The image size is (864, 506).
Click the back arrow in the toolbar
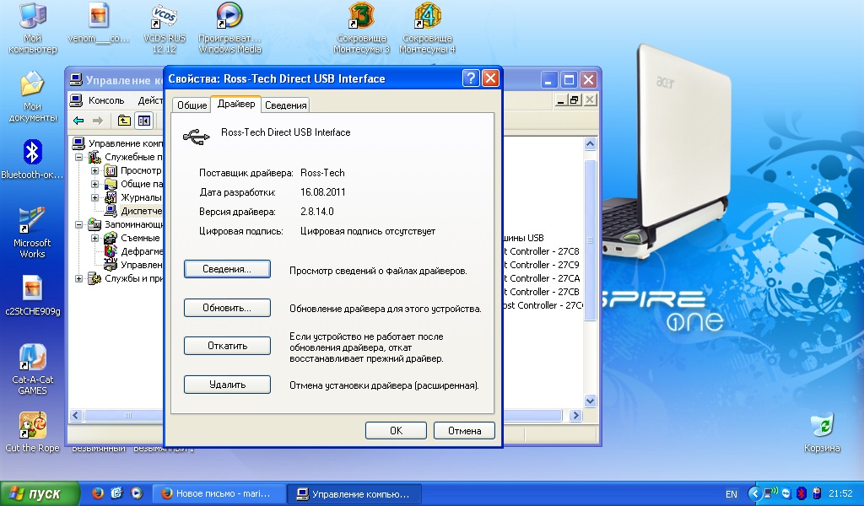78,121
